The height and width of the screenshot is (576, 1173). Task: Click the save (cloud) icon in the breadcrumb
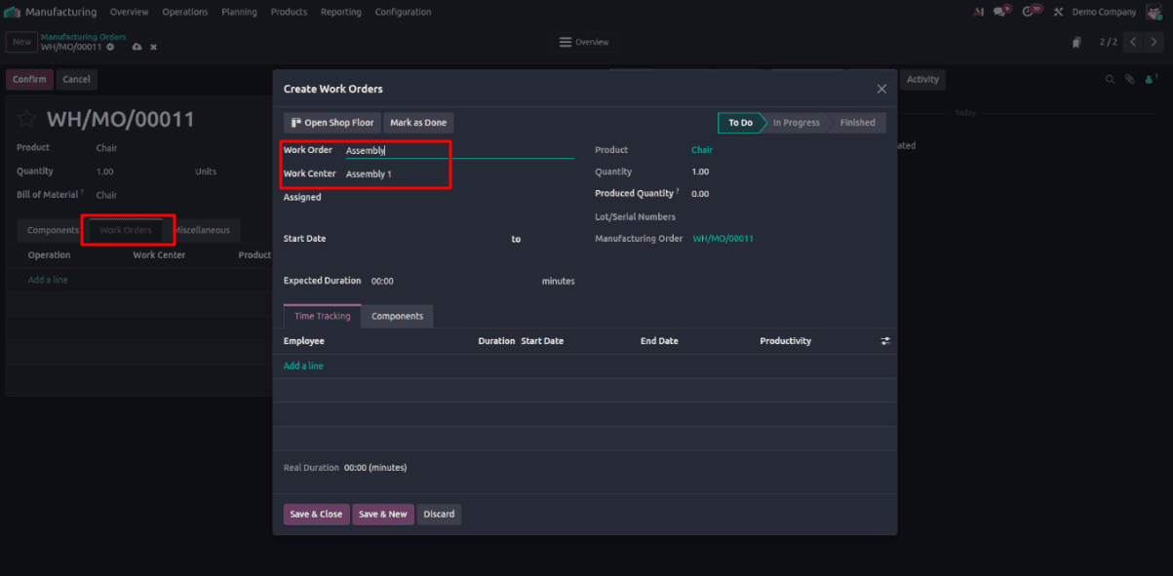pos(137,47)
